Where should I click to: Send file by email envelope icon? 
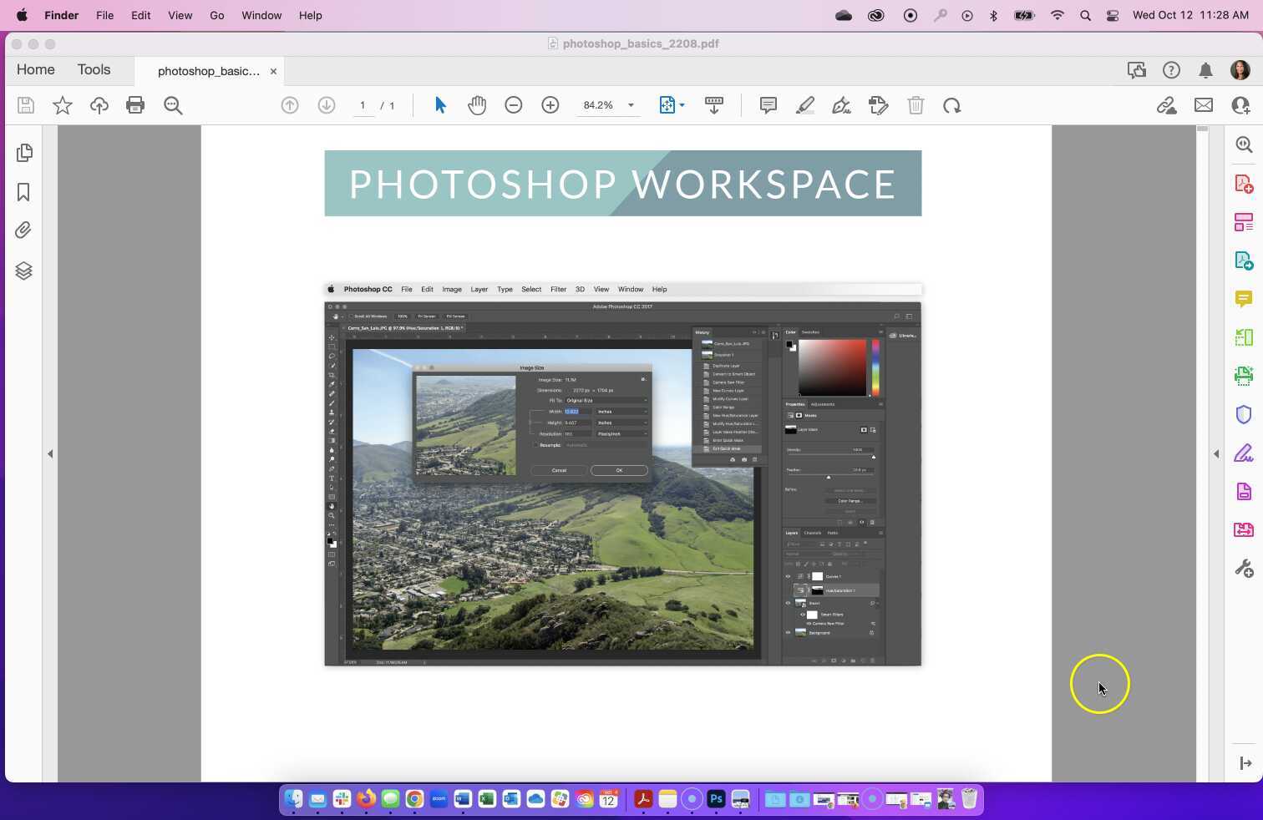(x=1203, y=105)
